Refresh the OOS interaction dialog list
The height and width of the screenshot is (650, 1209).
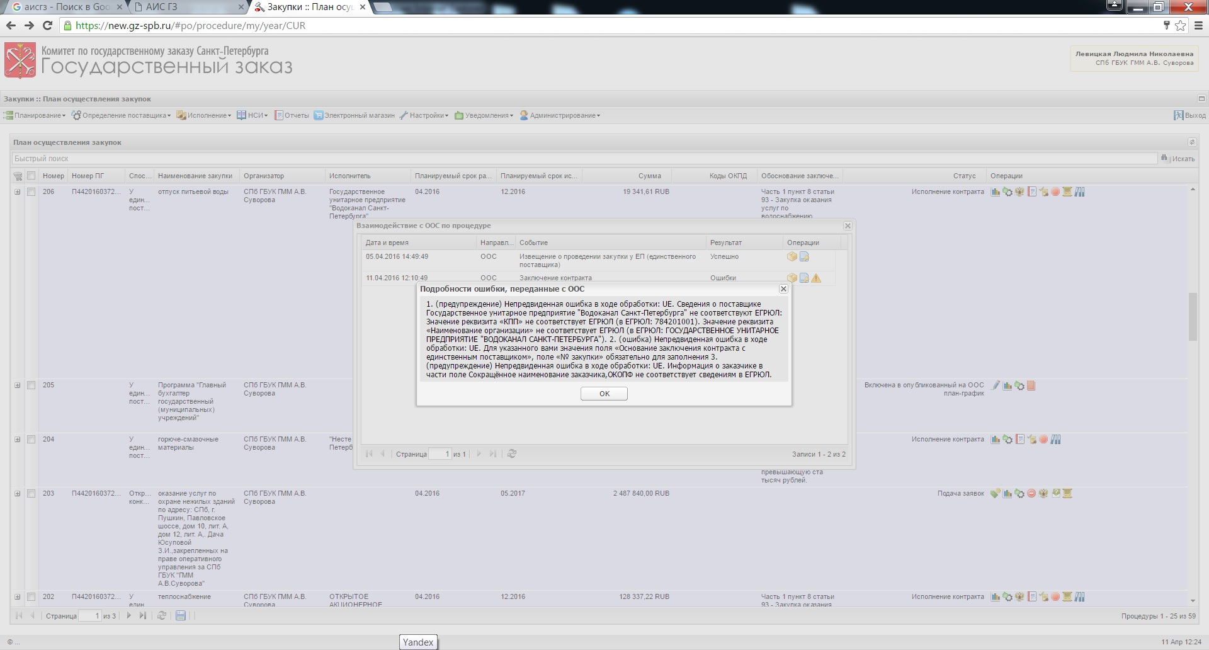[x=512, y=454]
